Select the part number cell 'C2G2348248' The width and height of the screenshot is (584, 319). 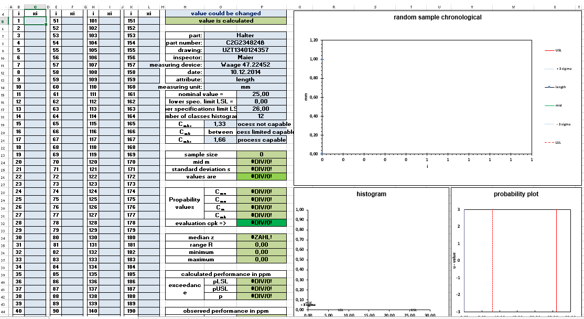[x=245, y=43]
